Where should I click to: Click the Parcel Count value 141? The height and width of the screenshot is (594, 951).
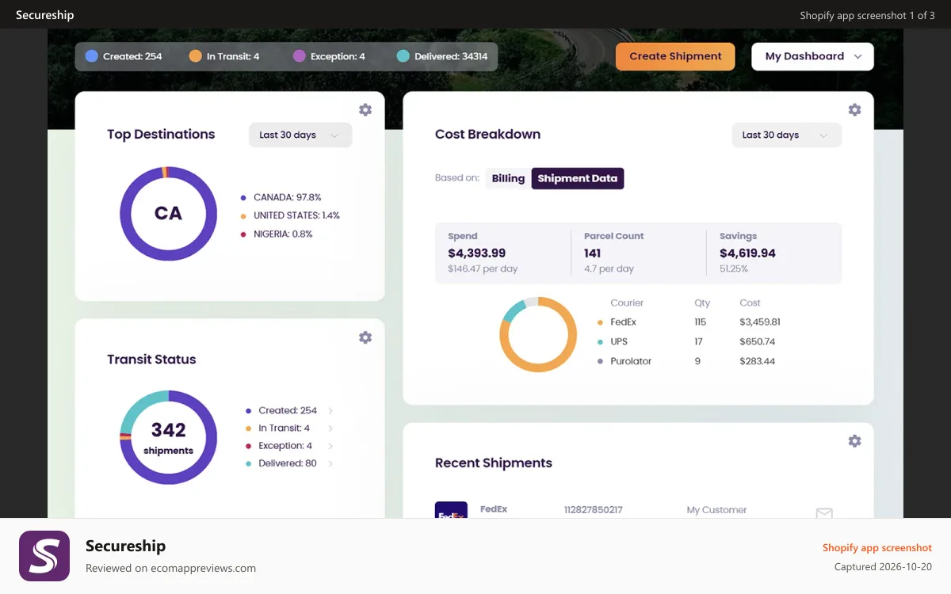pos(593,253)
